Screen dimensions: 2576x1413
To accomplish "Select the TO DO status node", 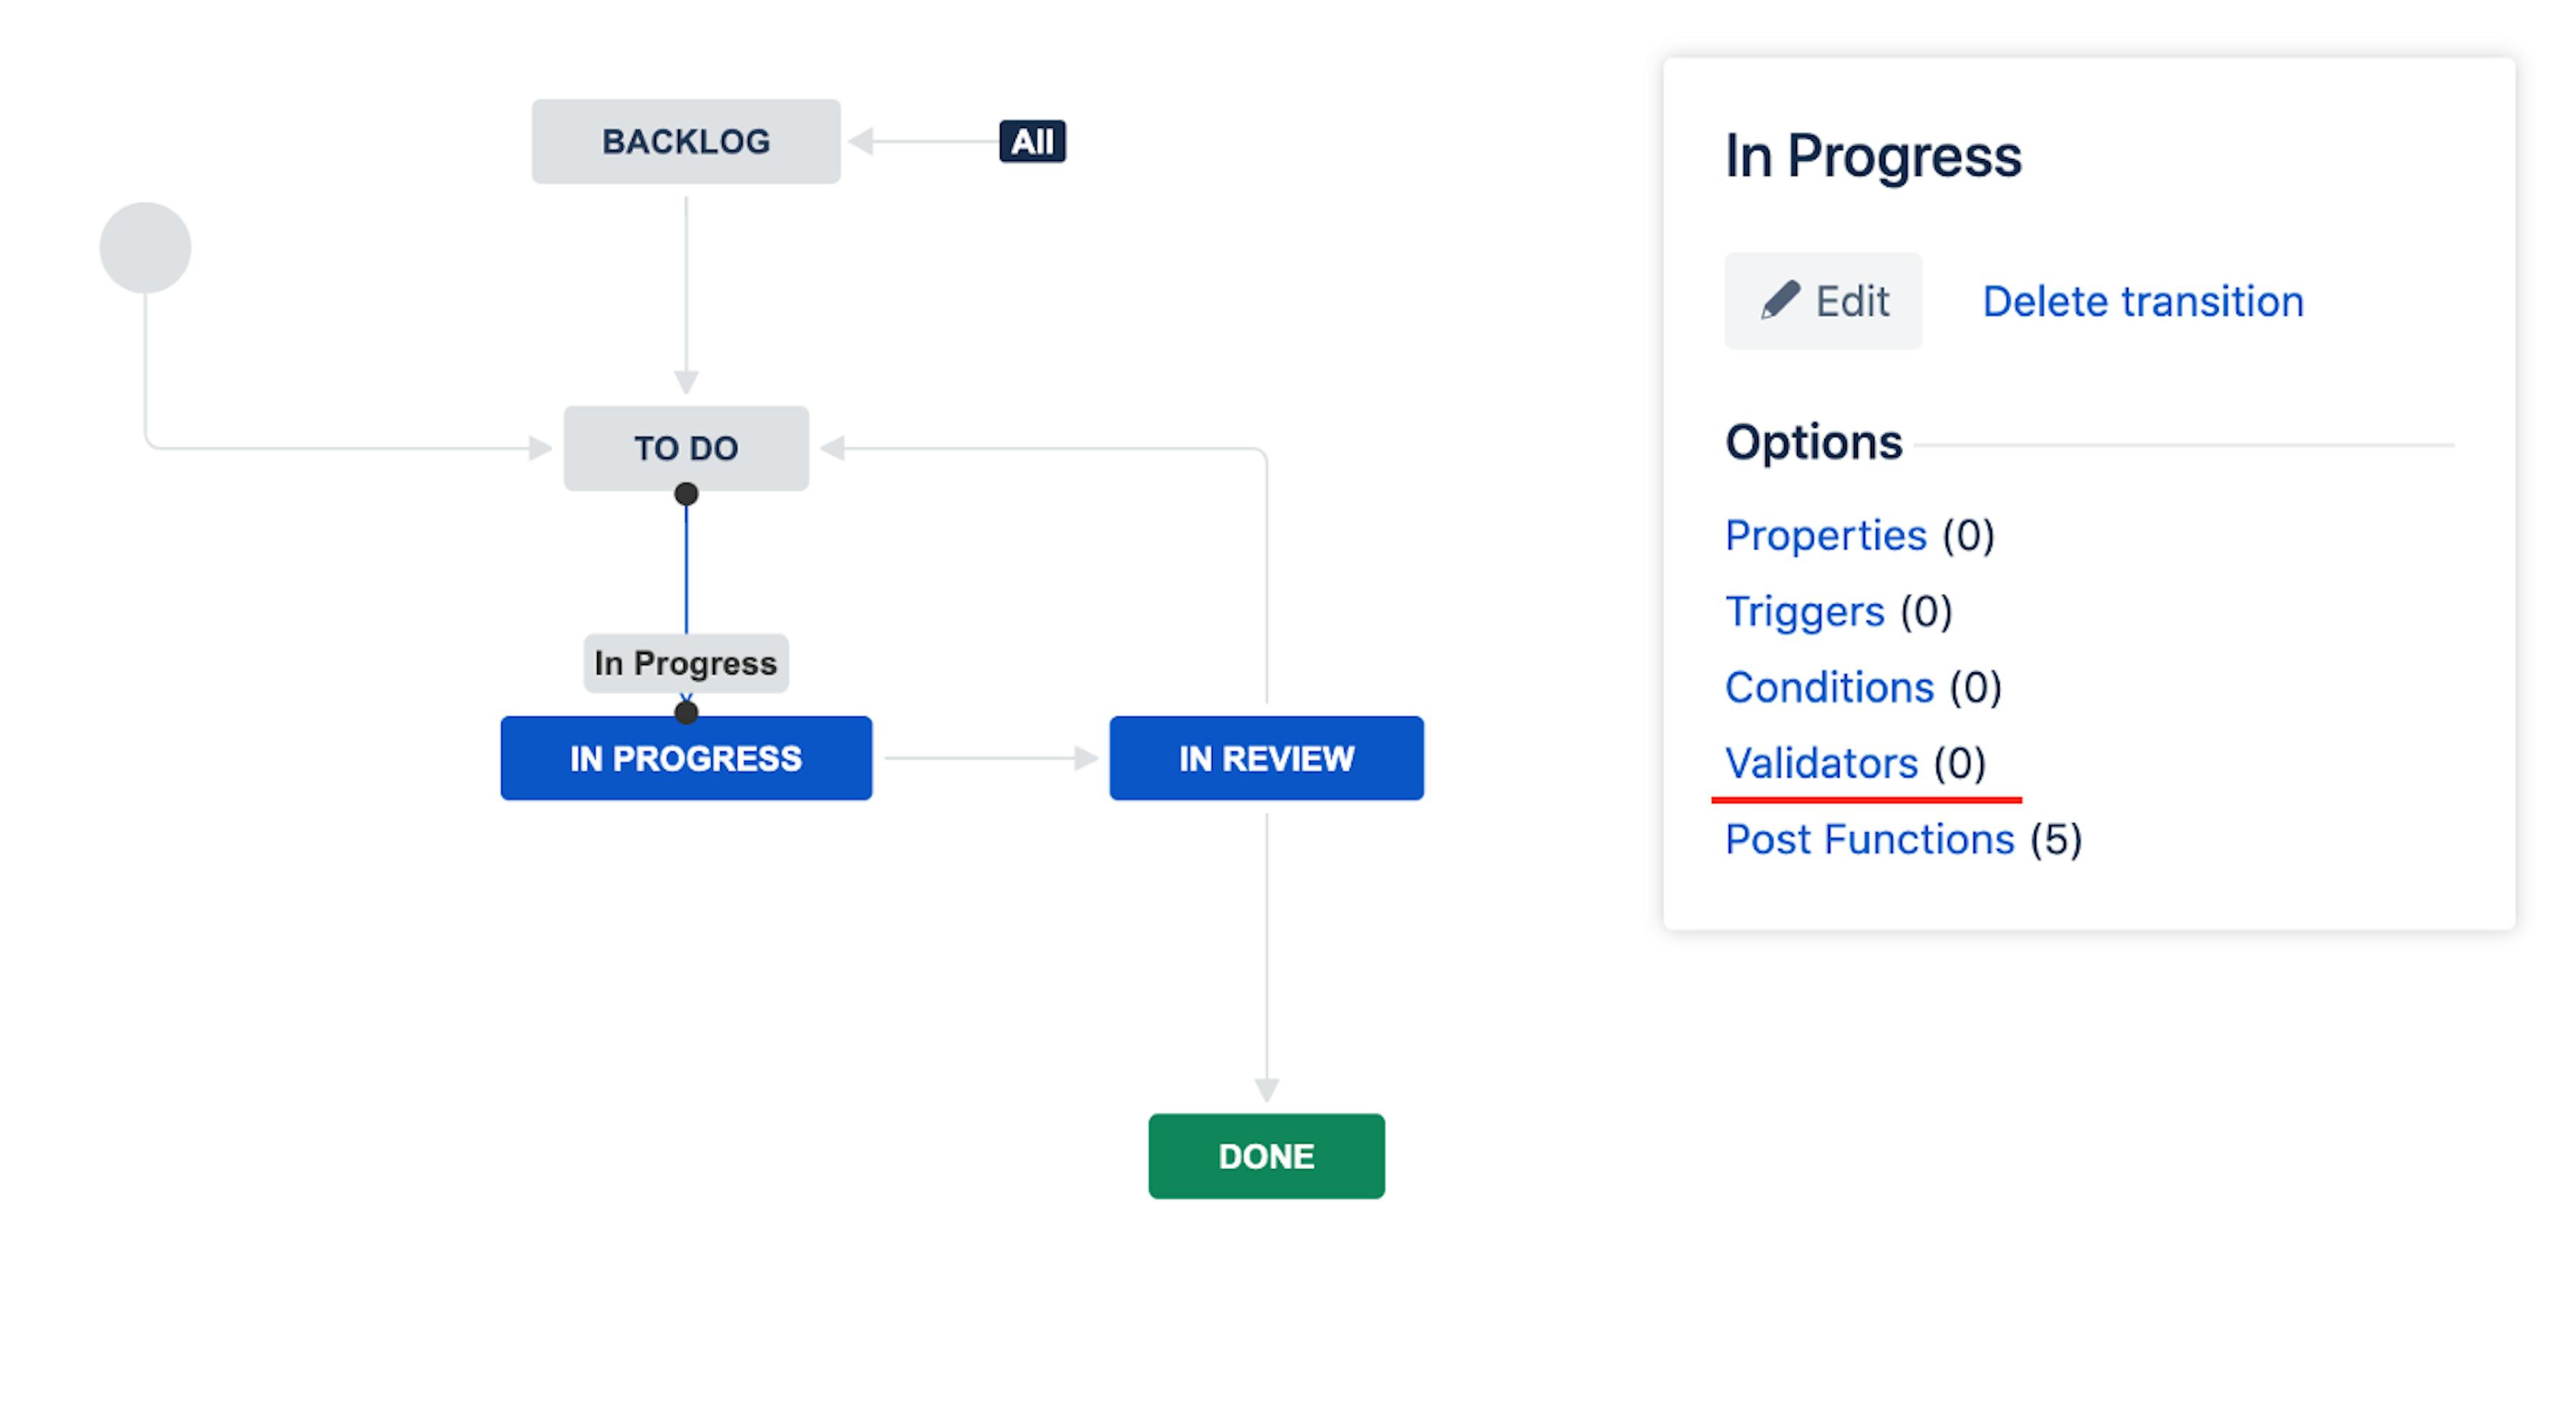I will point(686,448).
